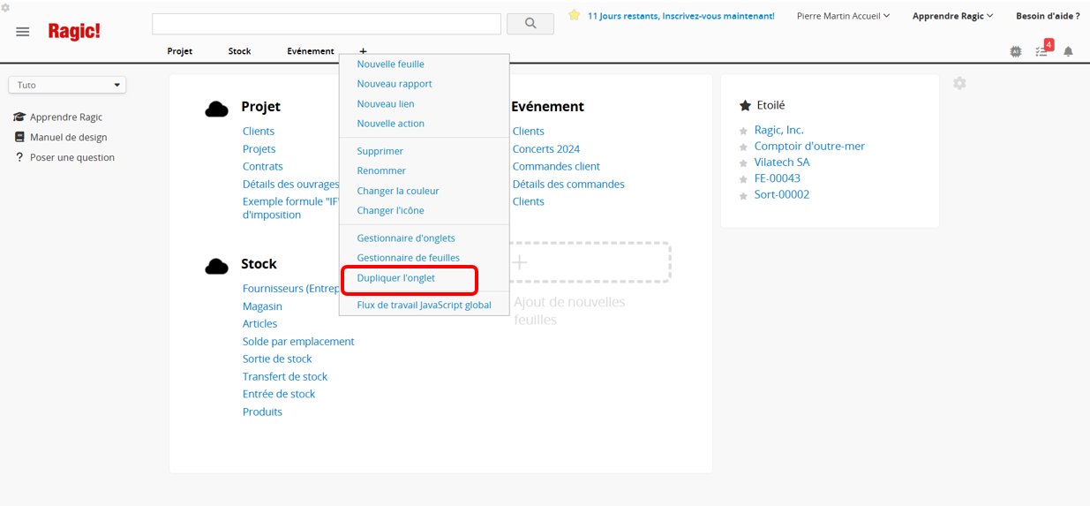Click the chip icon near notifications

(1016, 51)
